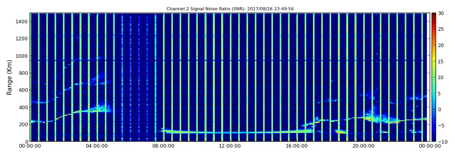Click the SNR colorbar gradient strip
Screen dimensions: 455x161
(x=434, y=77)
